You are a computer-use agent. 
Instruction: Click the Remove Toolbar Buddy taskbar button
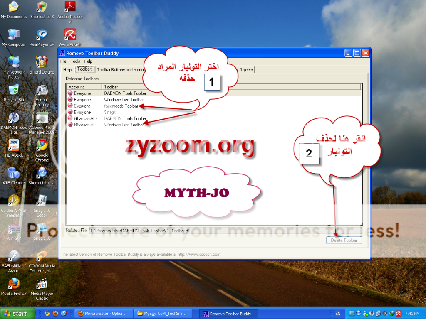click(228, 314)
